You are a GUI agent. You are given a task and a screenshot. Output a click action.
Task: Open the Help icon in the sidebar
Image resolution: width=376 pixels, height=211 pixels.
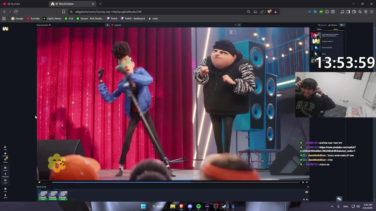(5, 190)
